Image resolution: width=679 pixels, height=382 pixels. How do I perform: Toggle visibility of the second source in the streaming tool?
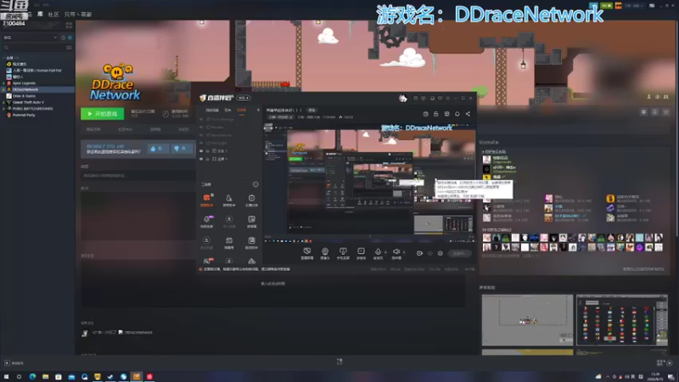point(201,127)
